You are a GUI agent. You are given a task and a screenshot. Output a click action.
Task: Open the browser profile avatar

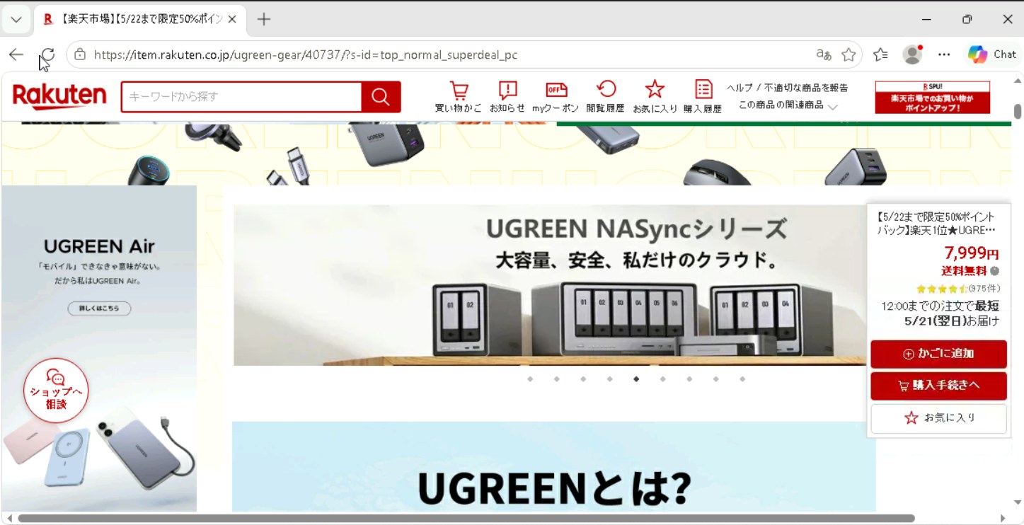tap(912, 54)
